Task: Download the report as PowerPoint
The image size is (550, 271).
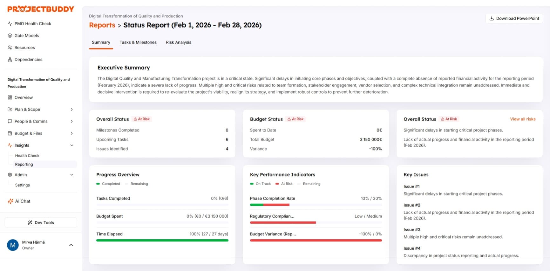Action: pos(514,18)
